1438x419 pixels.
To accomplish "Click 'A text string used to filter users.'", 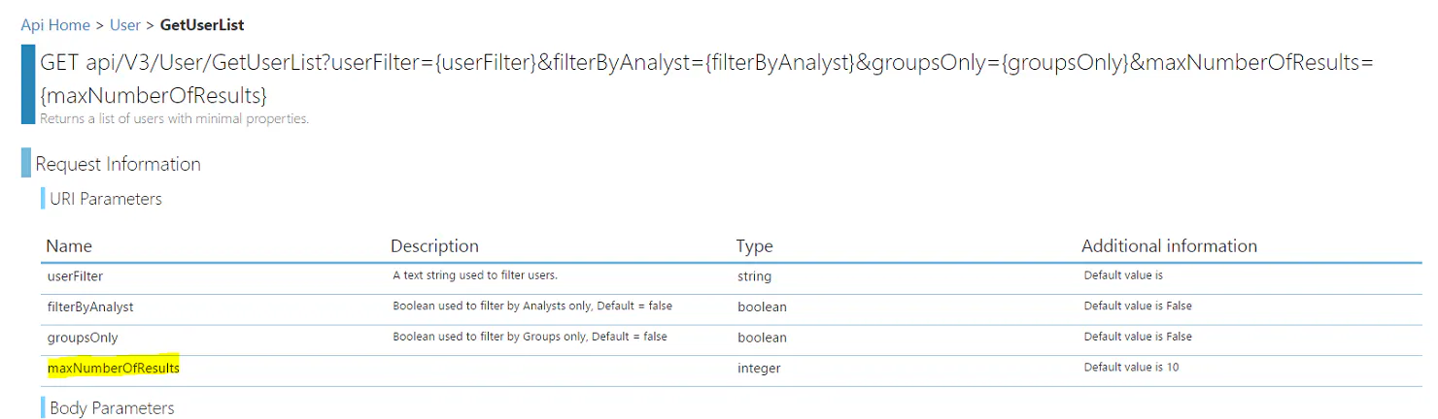I will point(475,275).
